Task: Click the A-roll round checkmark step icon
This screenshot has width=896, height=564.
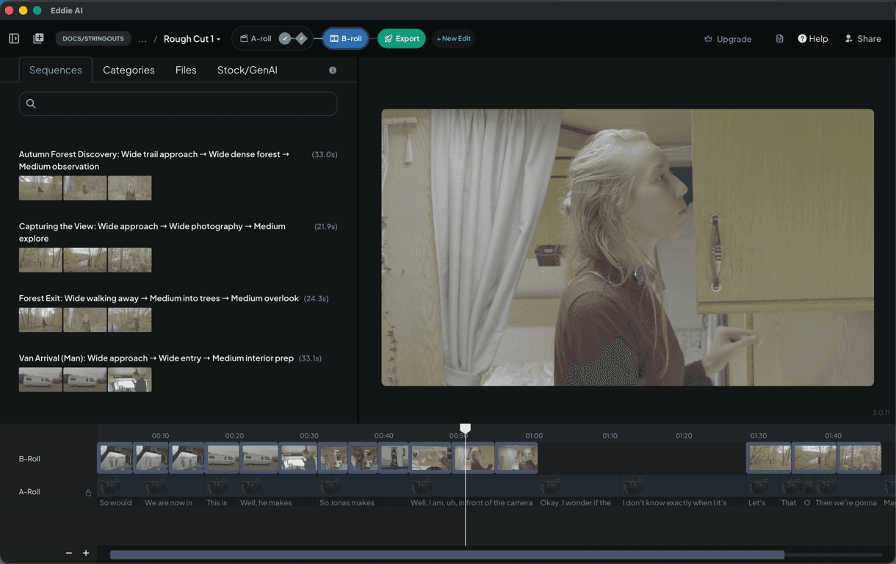Action: tap(284, 39)
